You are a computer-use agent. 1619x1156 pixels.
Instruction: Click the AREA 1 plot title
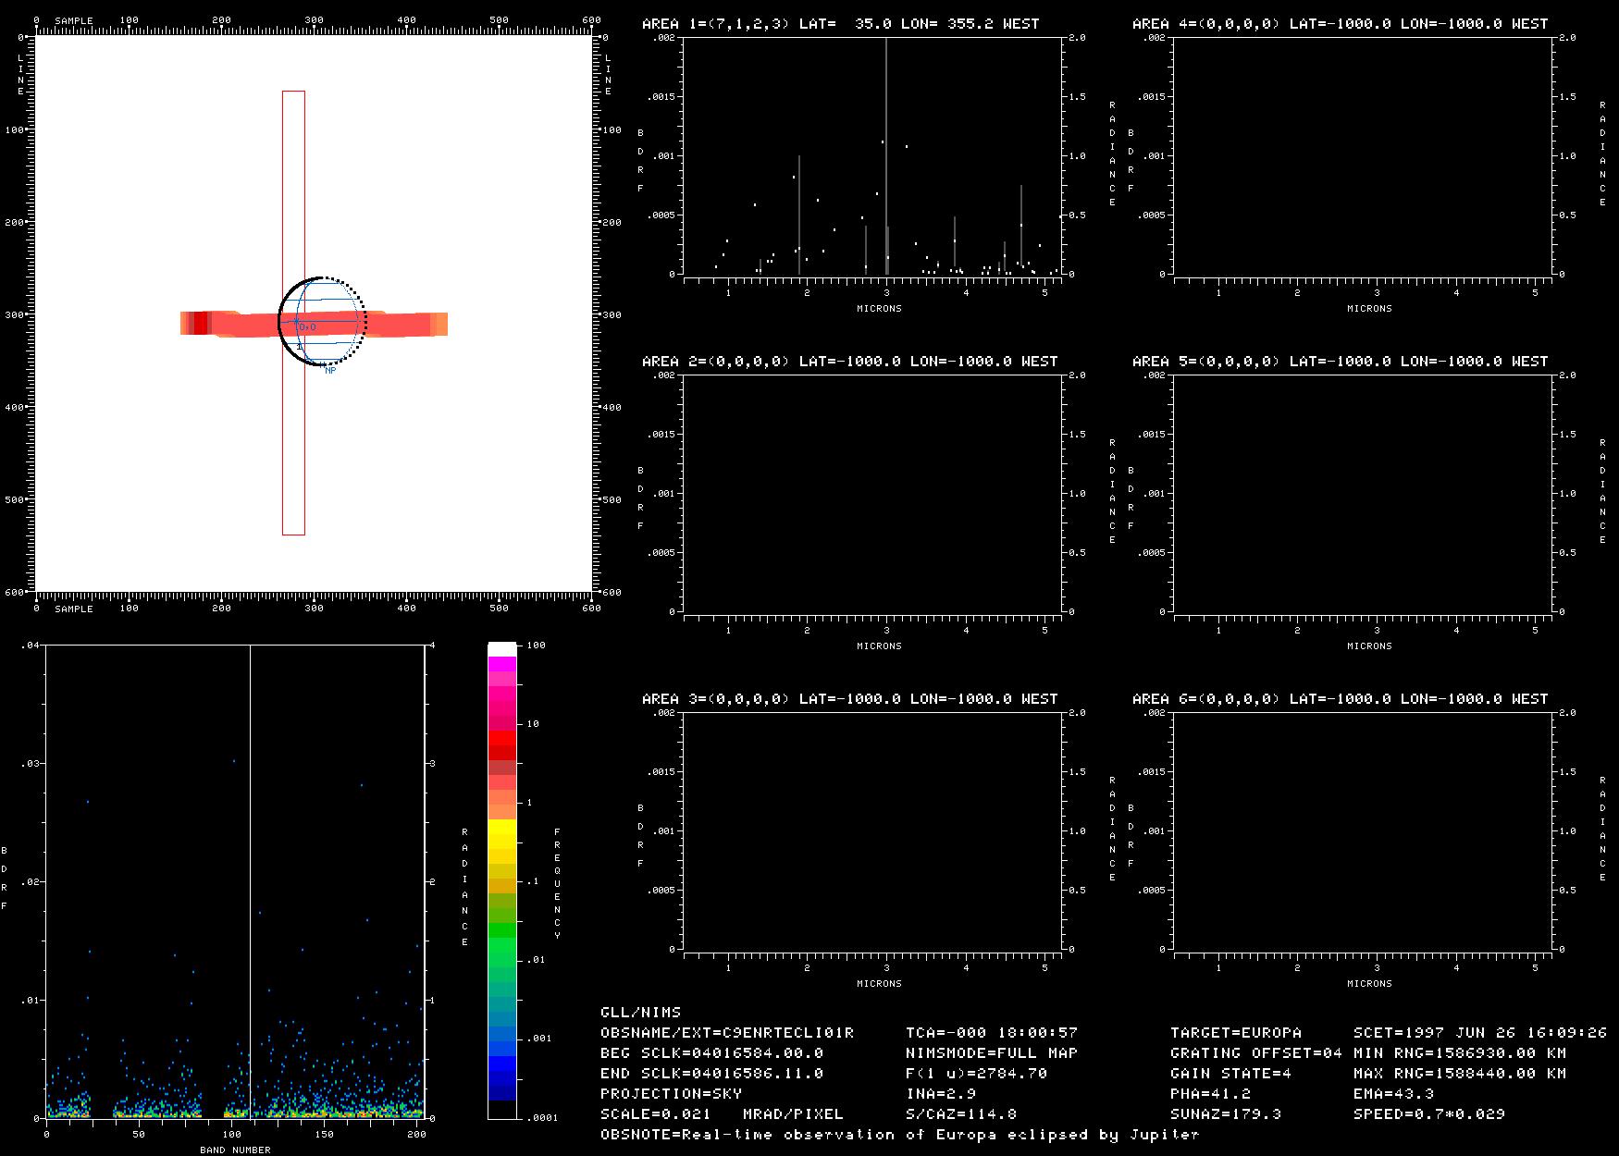[840, 24]
